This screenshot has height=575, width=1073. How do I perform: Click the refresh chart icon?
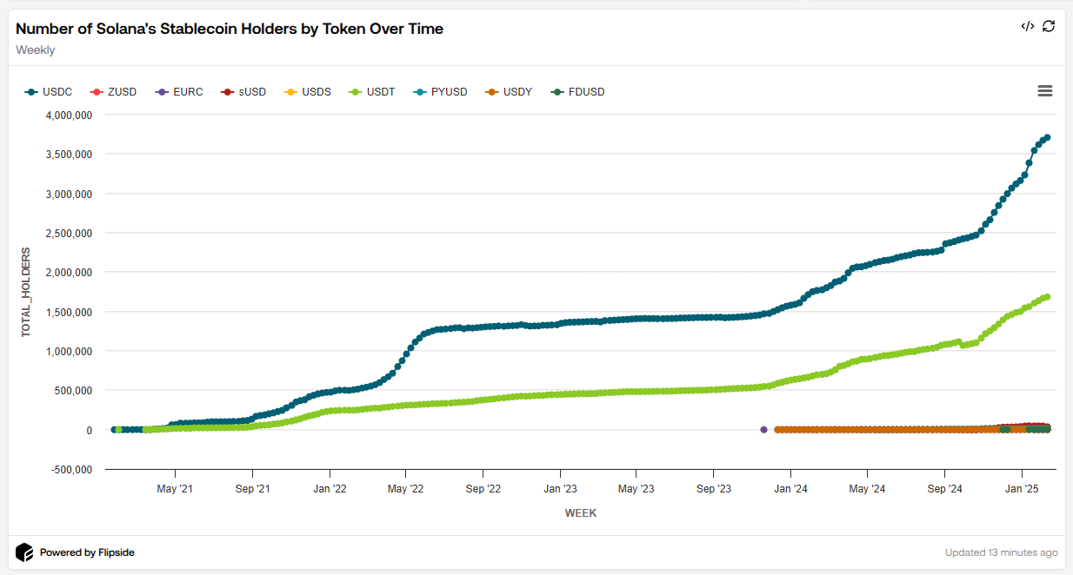click(1049, 26)
